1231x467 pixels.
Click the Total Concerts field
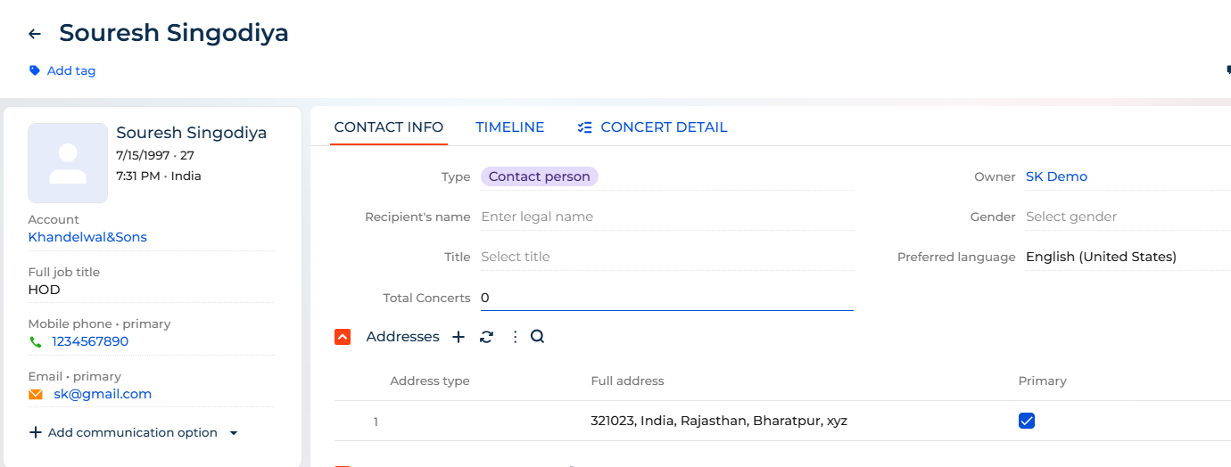click(667, 298)
